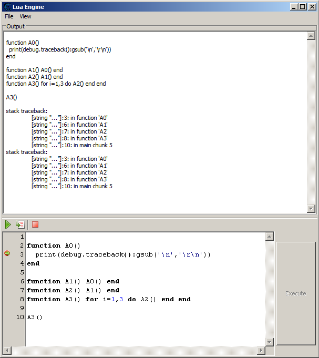Image resolution: width=319 pixels, height=358 pixels.
Task: Click 'function A1() A0() end' in editor
Action: click(73, 281)
